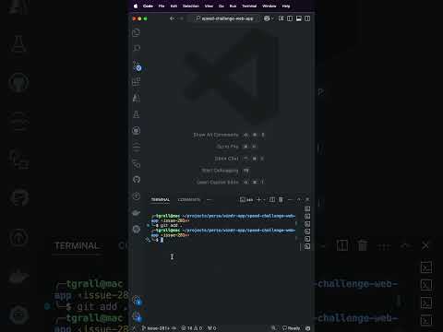Toggle the bottom panel layout

[x=298, y=18]
